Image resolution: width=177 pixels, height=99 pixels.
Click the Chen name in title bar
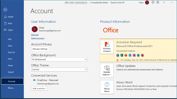coord(141,3)
